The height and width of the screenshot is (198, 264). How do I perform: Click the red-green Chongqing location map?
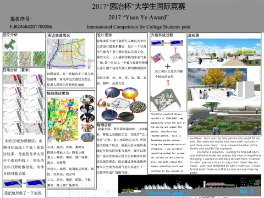point(10,45)
